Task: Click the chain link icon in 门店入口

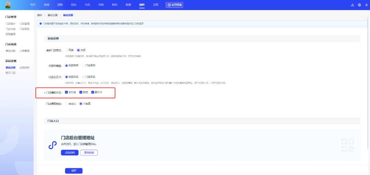Action: [x=53, y=145]
